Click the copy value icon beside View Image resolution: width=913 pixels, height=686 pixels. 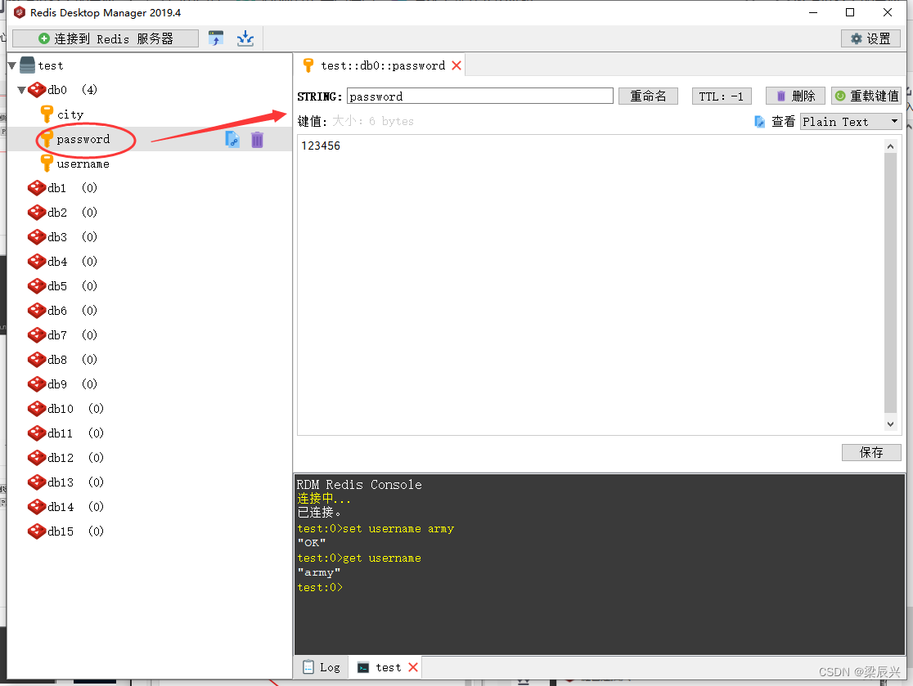click(759, 122)
